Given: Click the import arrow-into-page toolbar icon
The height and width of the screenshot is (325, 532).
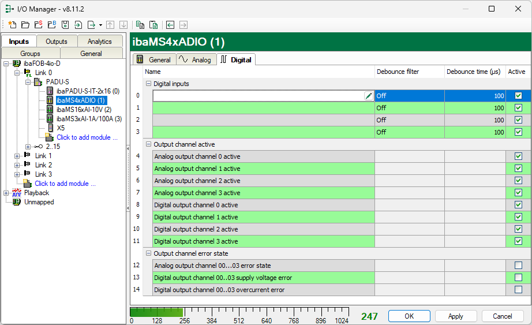Looking at the screenshot, I should (x=78, y=25).
